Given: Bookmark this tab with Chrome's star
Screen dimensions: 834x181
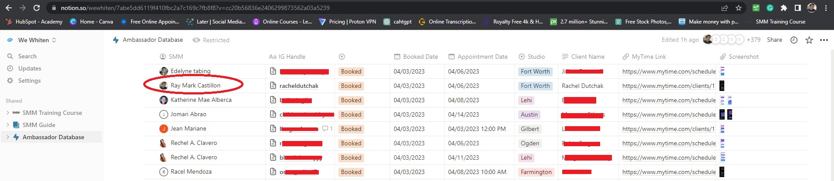Looking at the screenshot, I should [x=739, y=8].
